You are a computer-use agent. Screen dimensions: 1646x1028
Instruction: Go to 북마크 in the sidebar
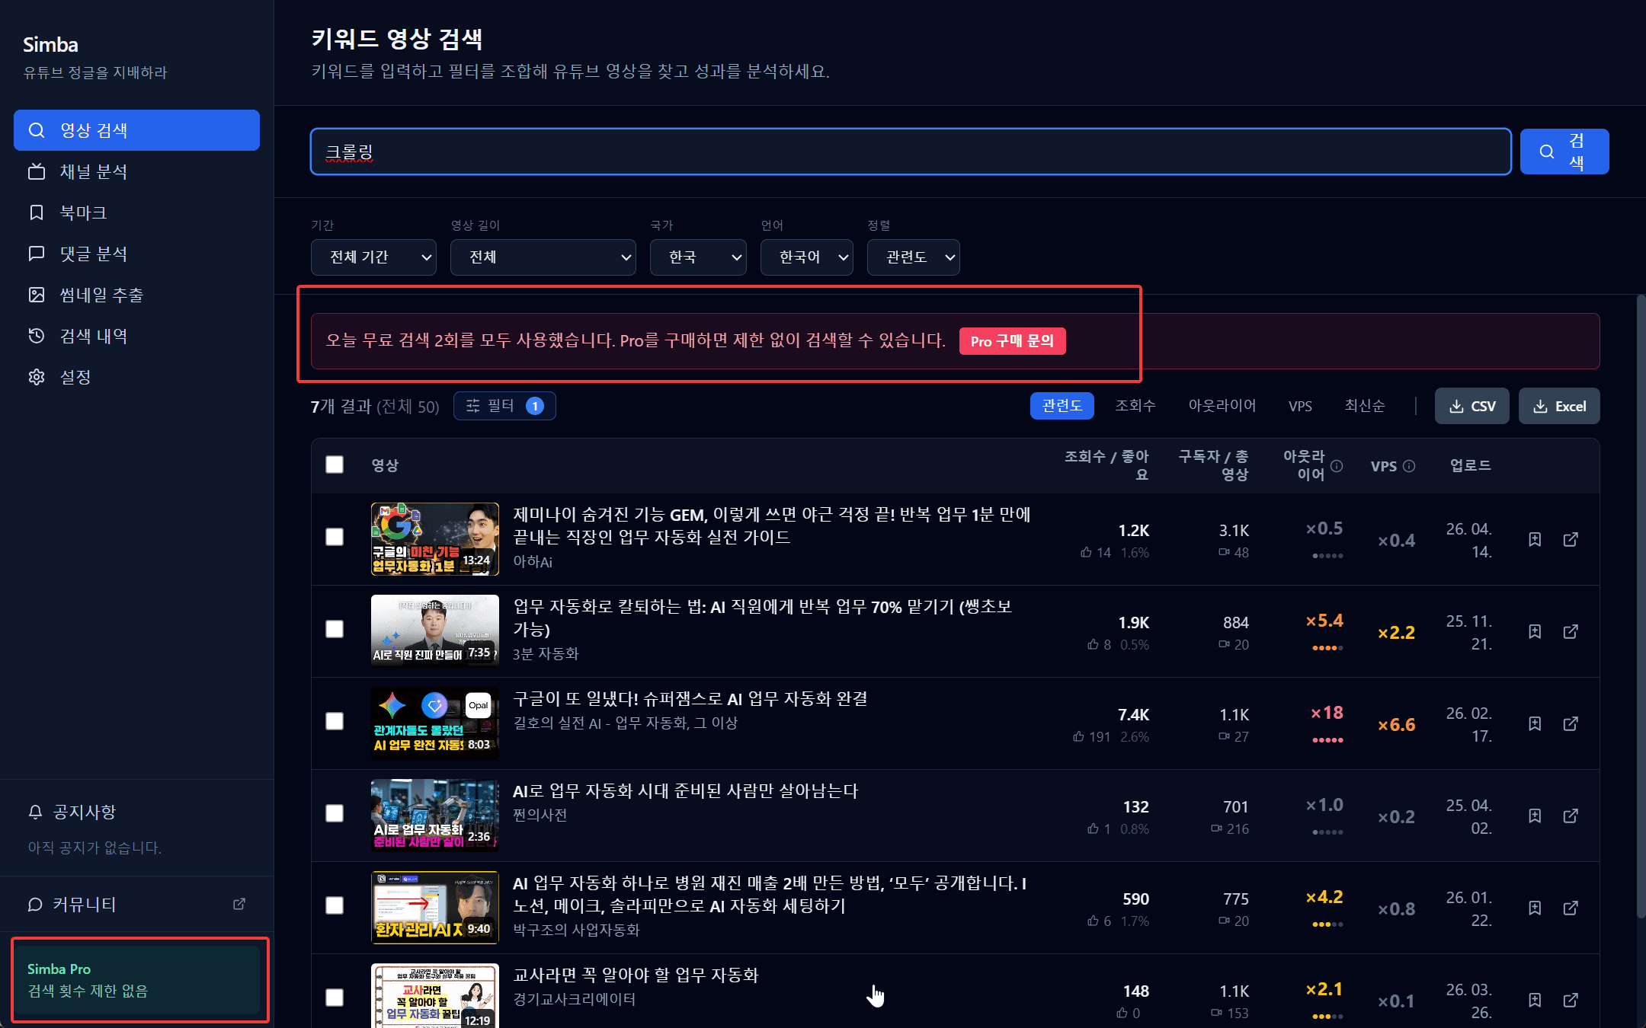[136, 212]
